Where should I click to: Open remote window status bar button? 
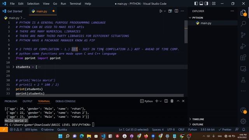[x=4, y=129]
